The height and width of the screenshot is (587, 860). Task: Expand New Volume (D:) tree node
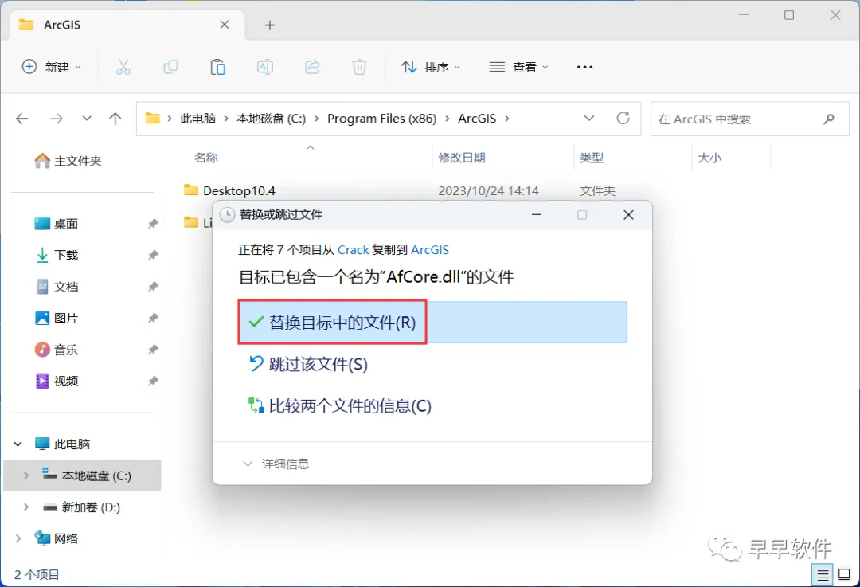pyautogui.click(x=25, y=507)
